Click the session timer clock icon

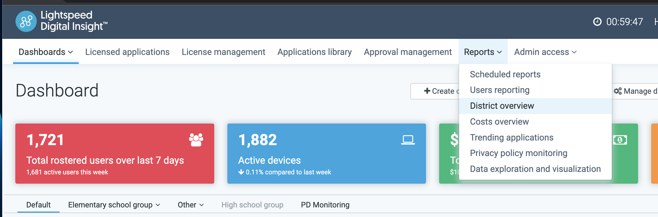[597, 22]
